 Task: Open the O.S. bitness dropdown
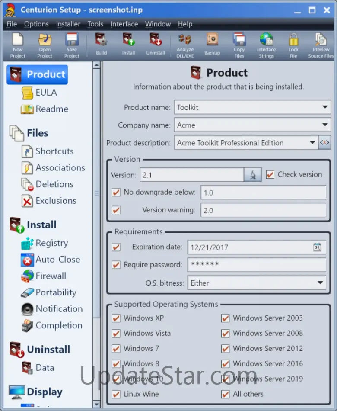[320, 283]
